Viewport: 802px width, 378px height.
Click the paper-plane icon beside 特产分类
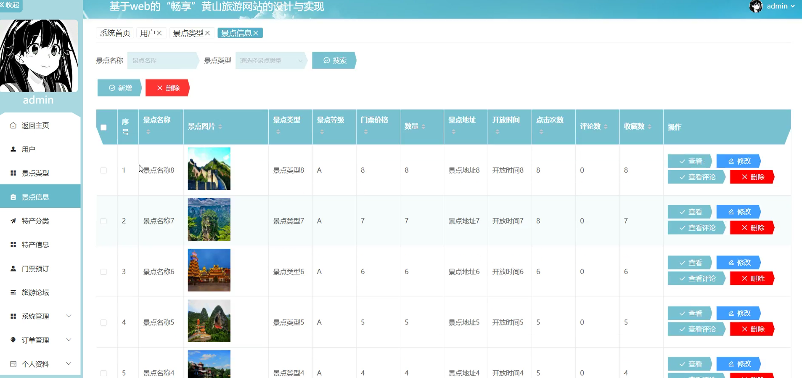[x=13, y=221]
